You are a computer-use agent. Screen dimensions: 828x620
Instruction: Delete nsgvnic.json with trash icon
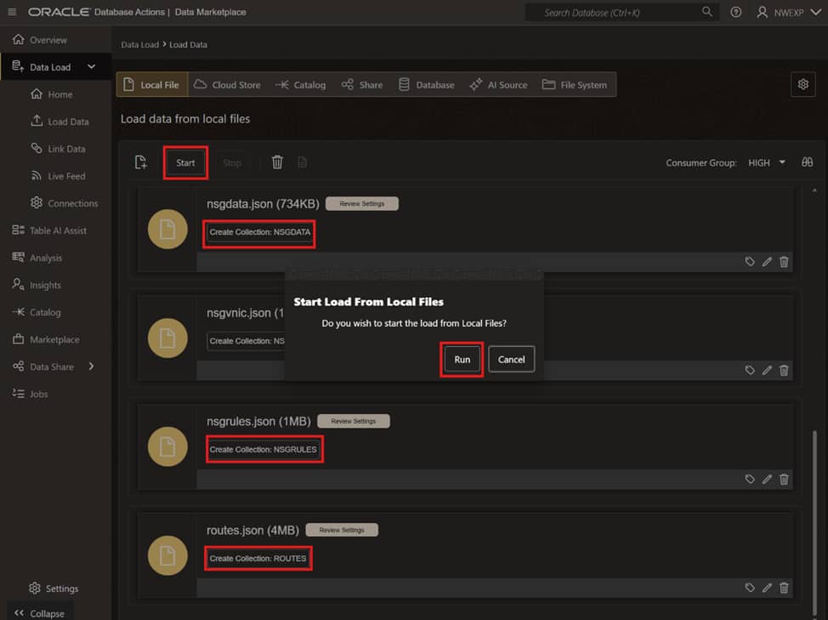[784, 370]
